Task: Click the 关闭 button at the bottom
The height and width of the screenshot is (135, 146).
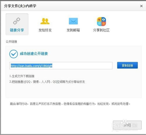Action: click(x=127, y=125)
